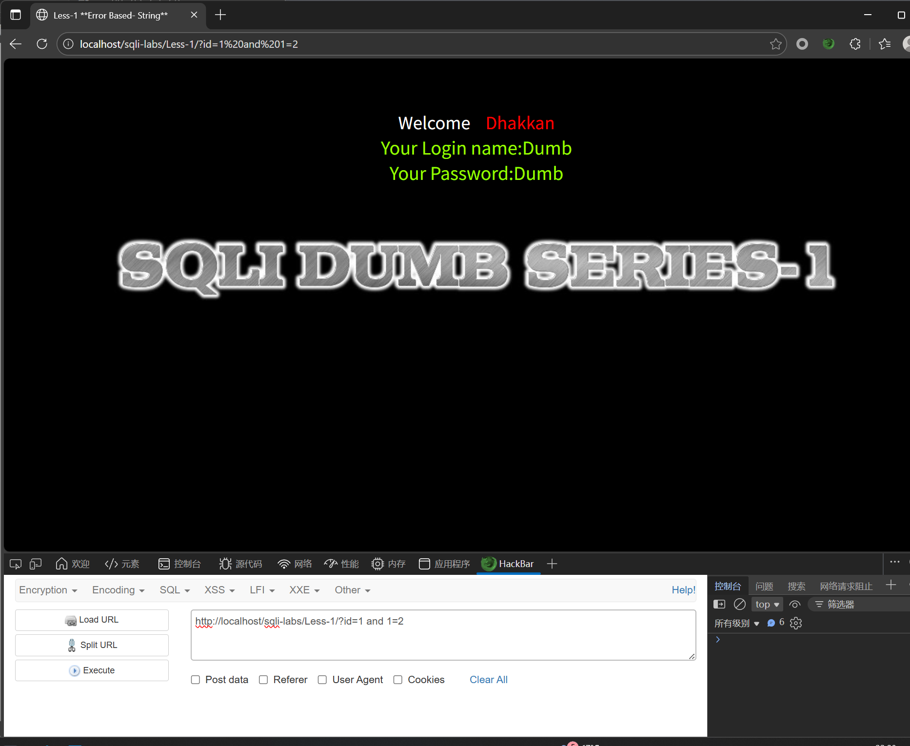This screenshot has height=746, width=910.
Task: Open DevTools more options ellipsis
Action: click(895, 562)
